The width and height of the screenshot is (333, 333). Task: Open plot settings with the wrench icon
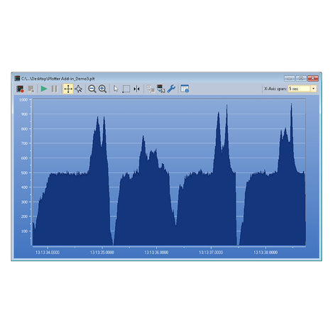(x=171, y=89)
